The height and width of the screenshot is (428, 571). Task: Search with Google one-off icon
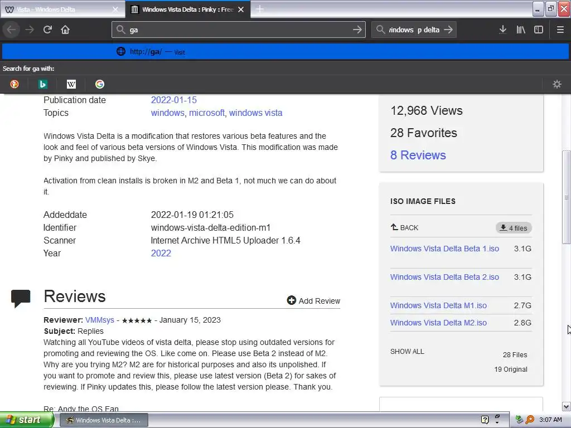click(100, 84)
